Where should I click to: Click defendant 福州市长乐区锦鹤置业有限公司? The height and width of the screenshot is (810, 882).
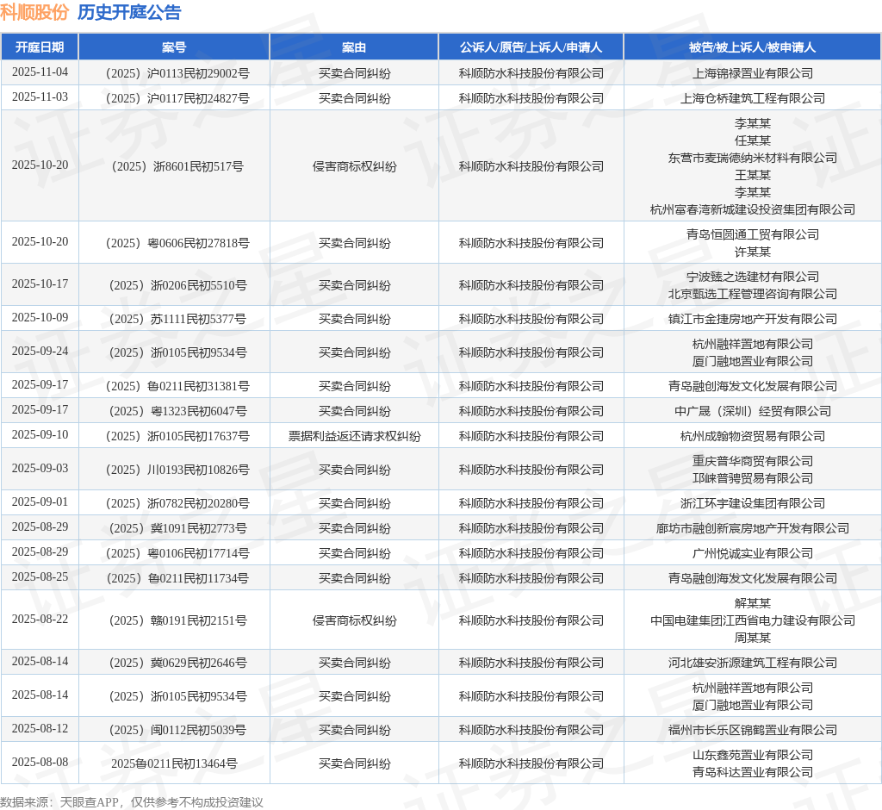(x=753, y=730)
